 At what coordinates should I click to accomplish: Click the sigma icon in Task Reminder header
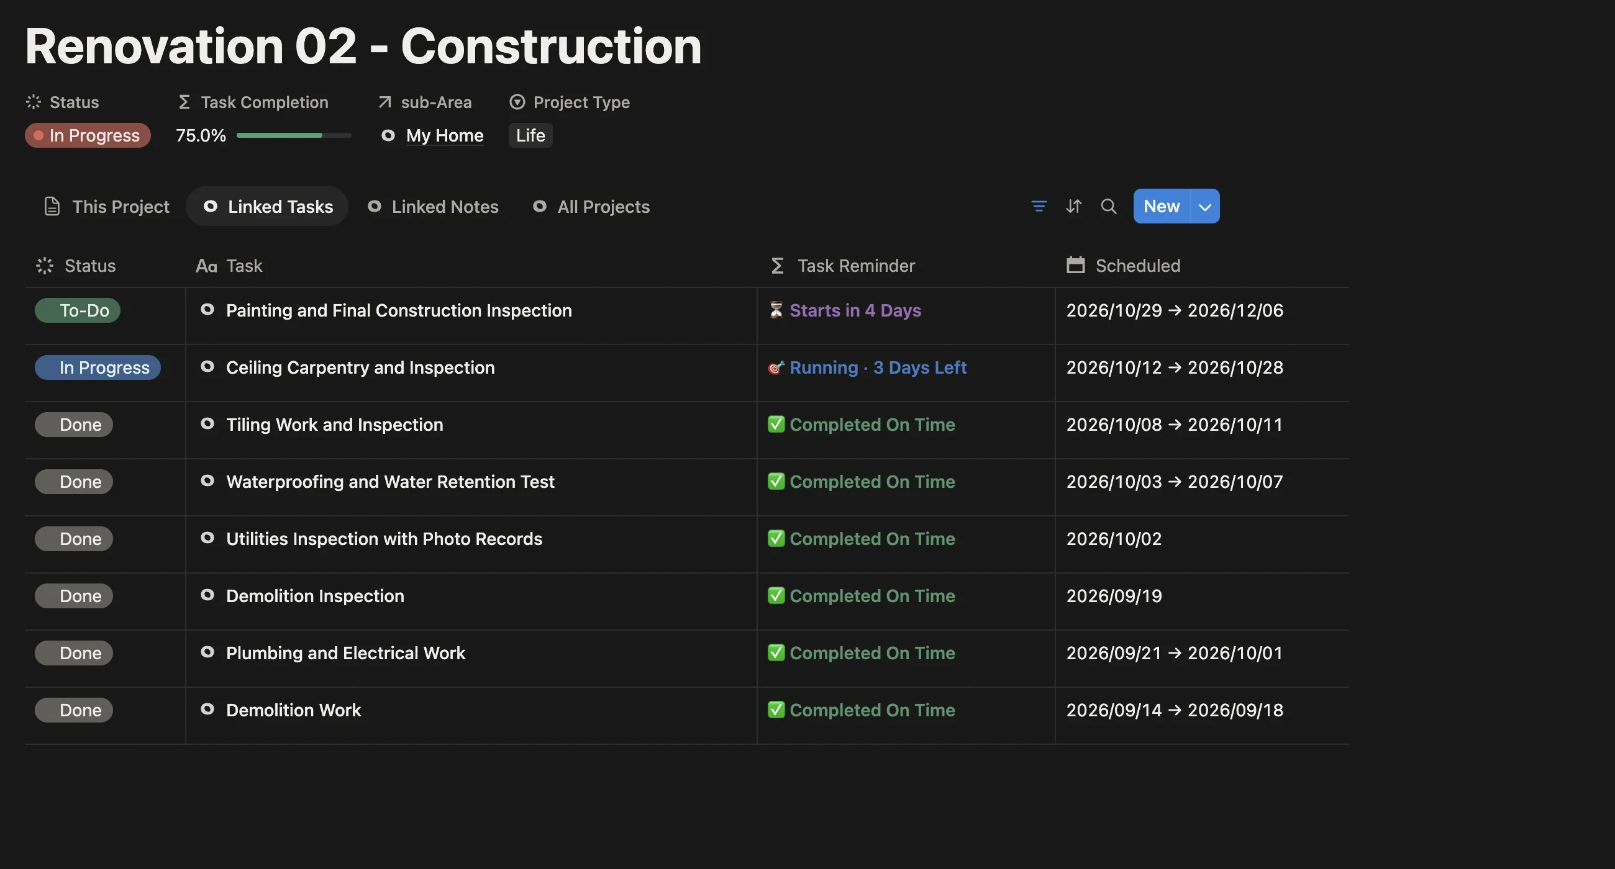(777, 266)
